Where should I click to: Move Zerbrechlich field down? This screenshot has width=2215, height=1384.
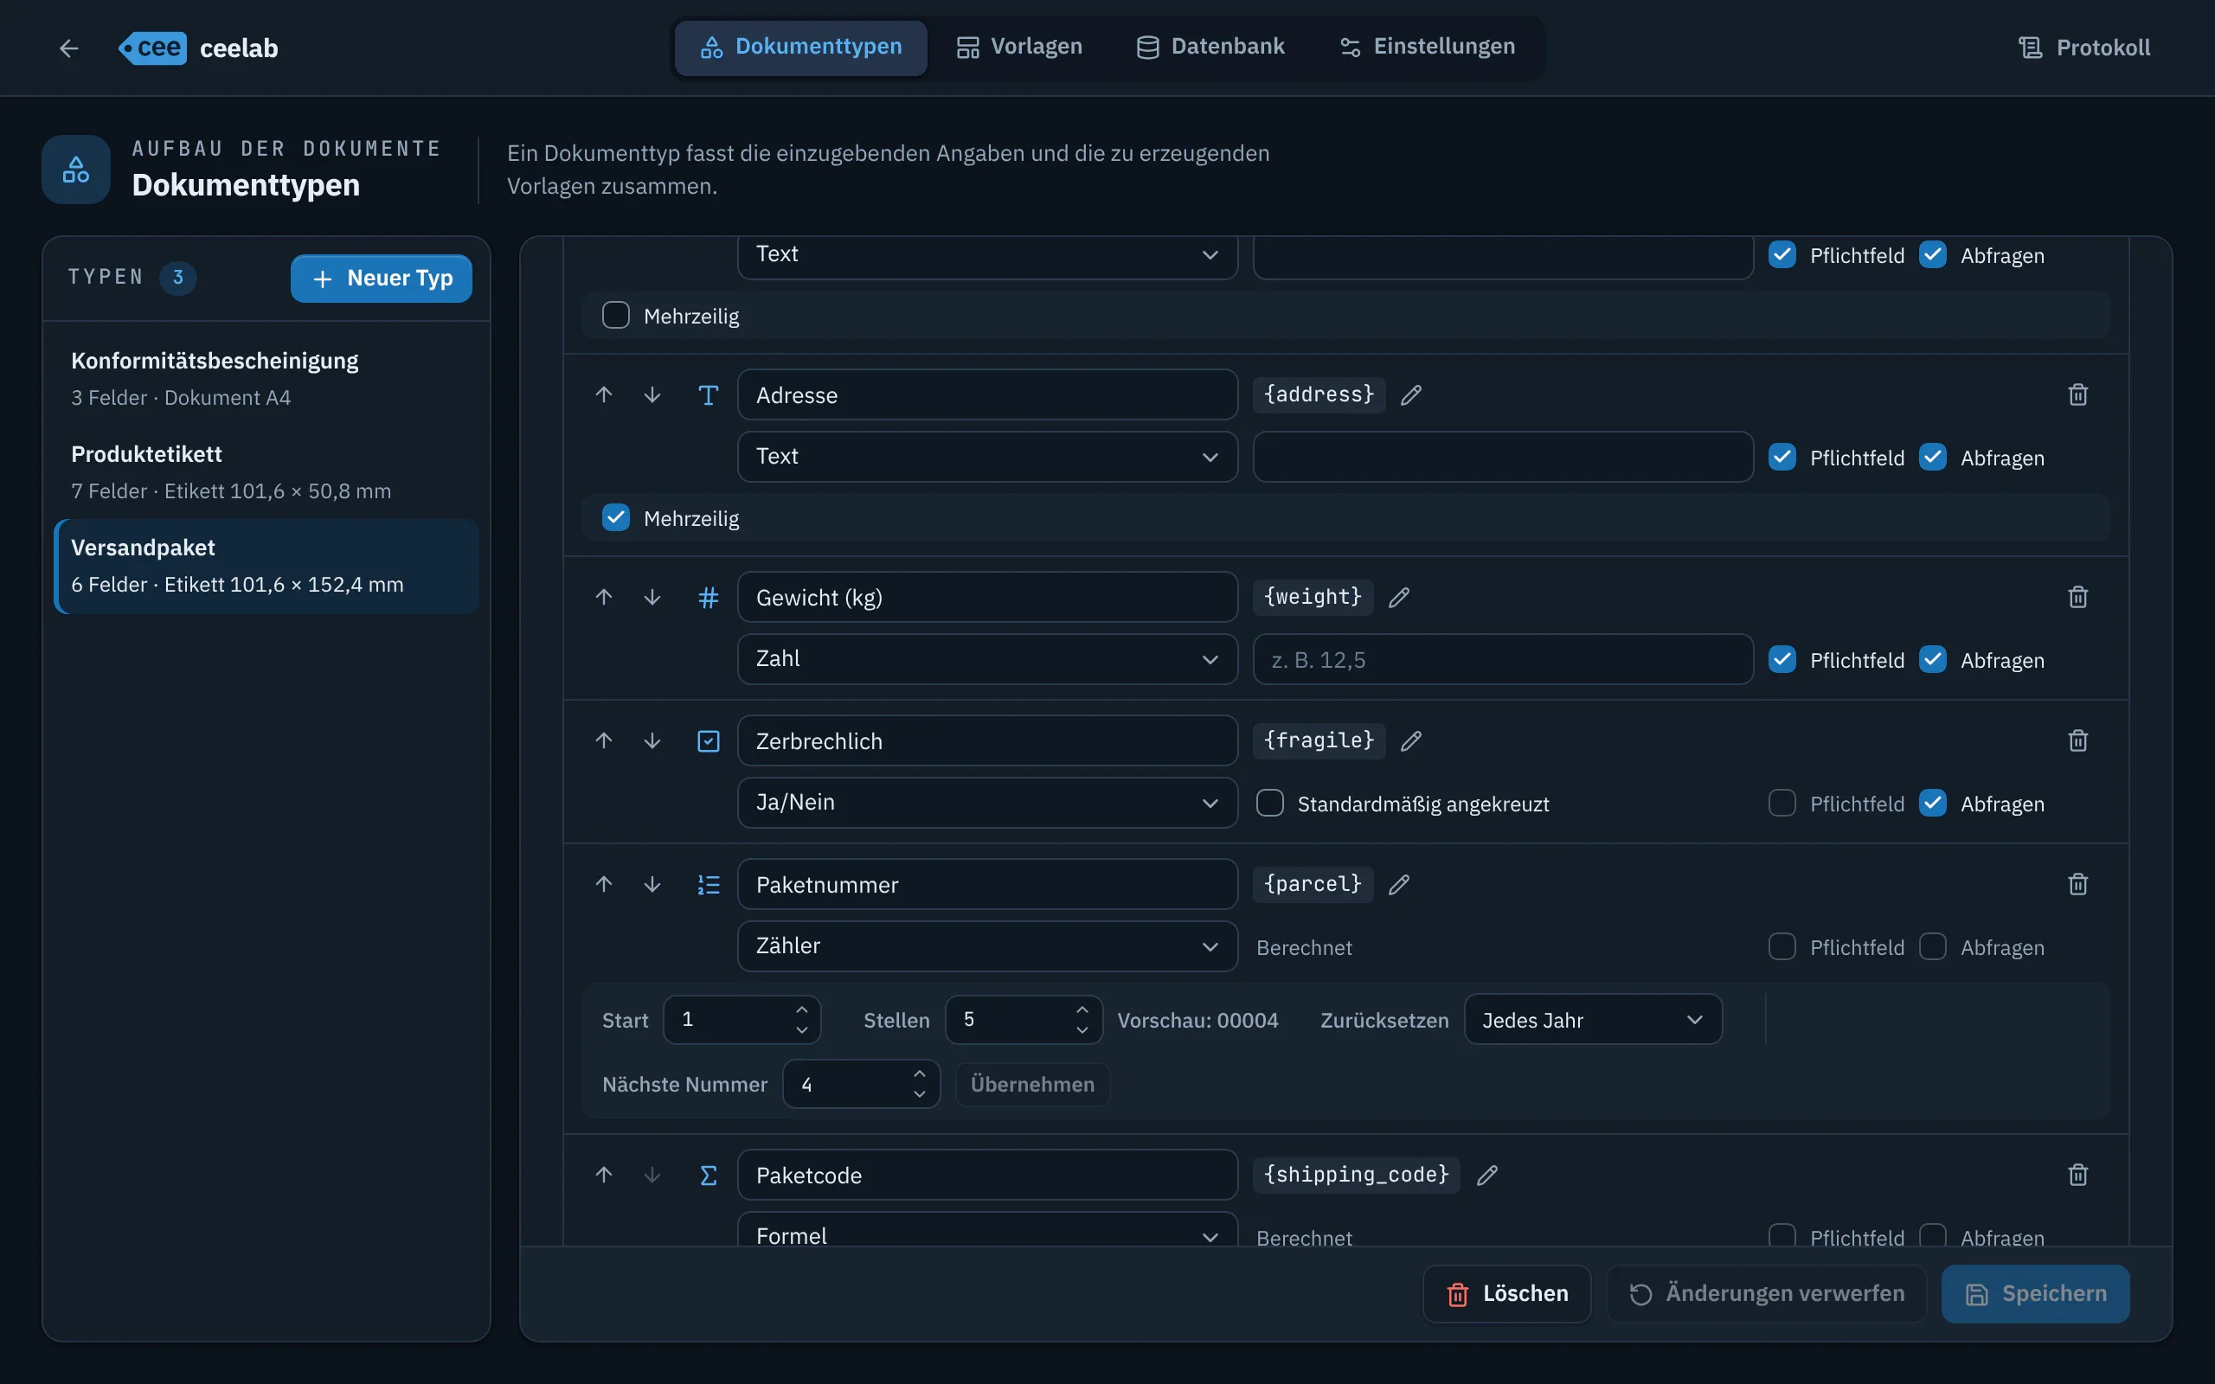652,740
